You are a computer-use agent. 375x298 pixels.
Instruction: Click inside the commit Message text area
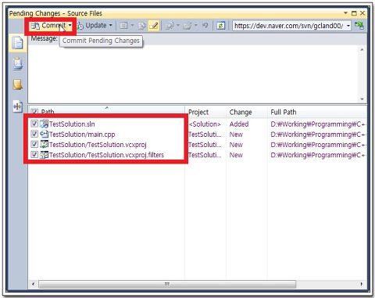193,74
